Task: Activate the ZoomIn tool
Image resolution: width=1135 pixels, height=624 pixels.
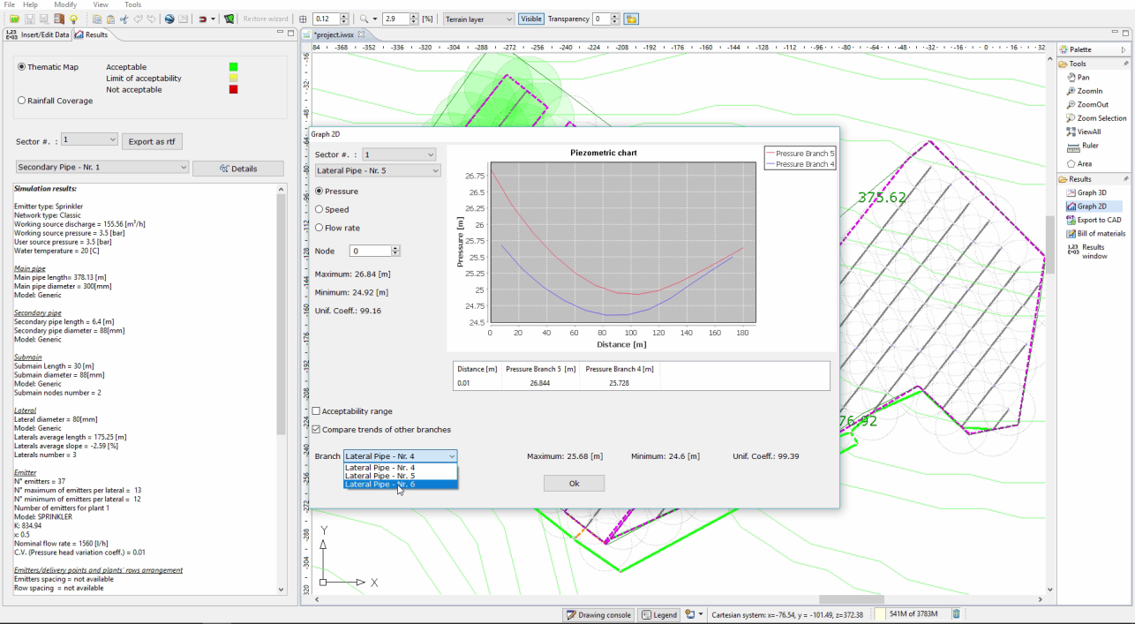Action: tap(1088, 91)
